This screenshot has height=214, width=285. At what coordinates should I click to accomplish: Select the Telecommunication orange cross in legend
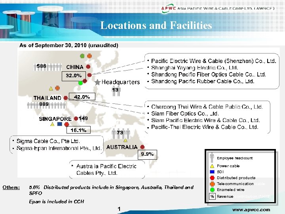[x=212, y=184]
